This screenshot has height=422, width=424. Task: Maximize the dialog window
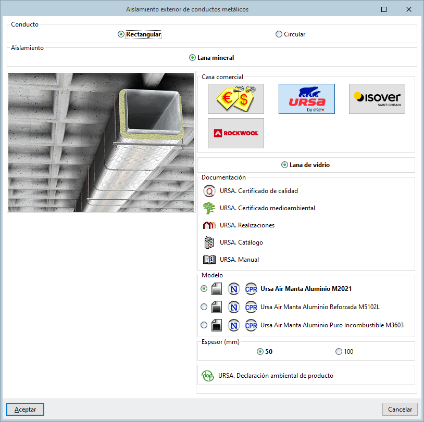(x=384, y=9)
